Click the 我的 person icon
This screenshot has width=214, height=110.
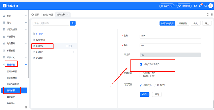coord(4,16)
